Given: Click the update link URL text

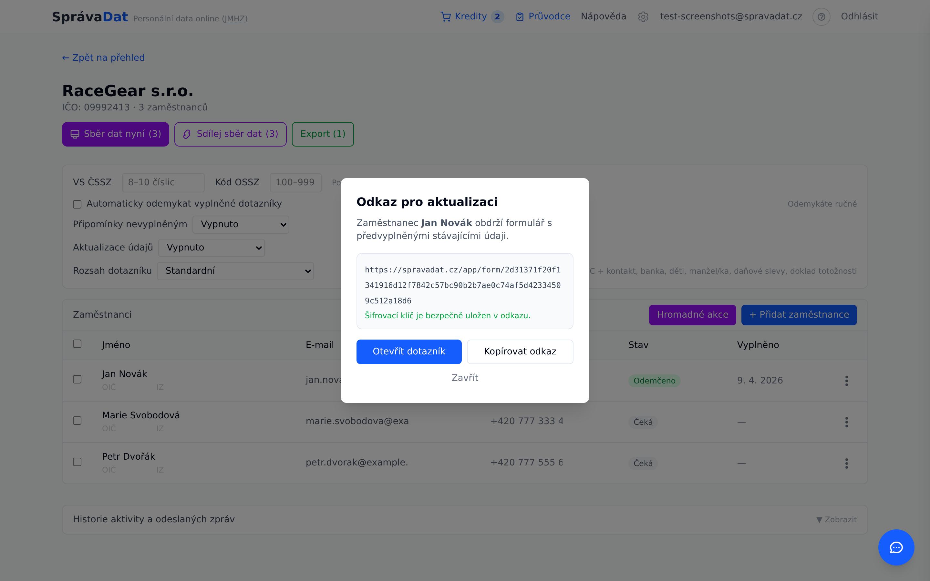Looking at the screenshot, I should click(463, 286).
